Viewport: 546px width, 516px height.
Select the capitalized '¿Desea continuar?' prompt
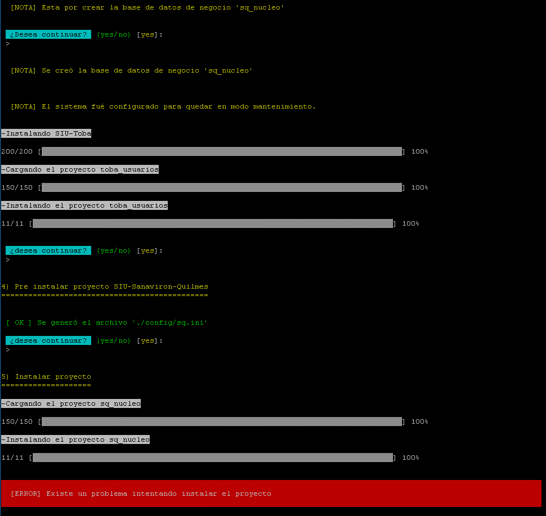pyautogui.click(x=48, y=34)
